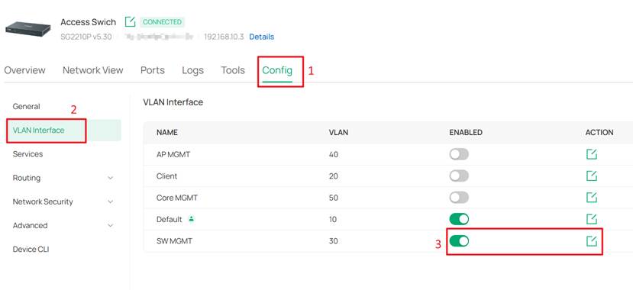Open the device Details link
Screen dimensions: 633x290
pyautogui.click(x=262, y=37)
